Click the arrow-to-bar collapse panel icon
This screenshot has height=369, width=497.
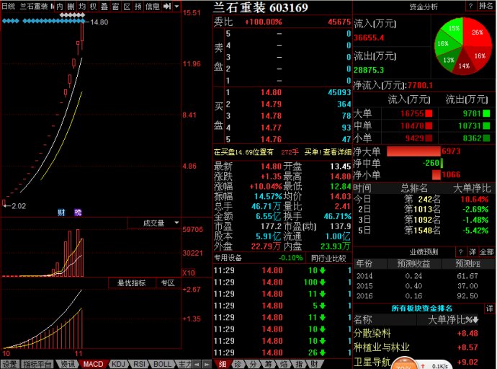(x=167, y=6)
